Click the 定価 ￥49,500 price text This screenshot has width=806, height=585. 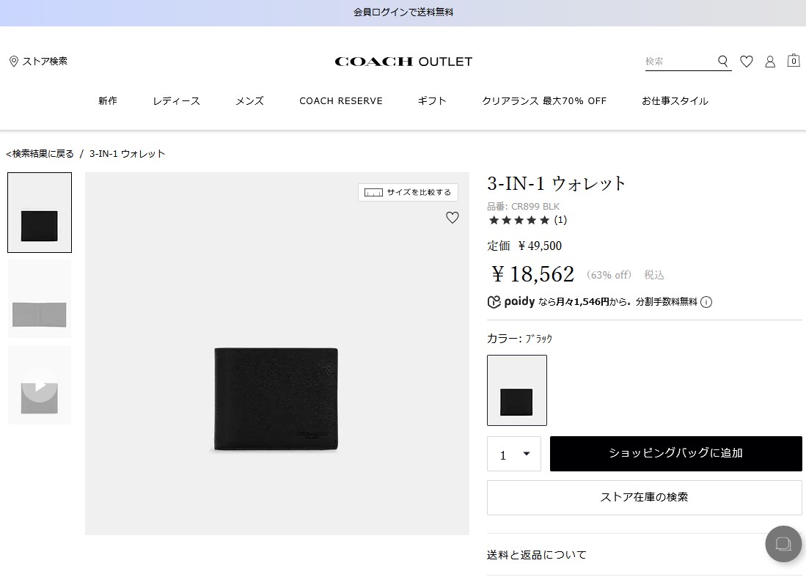click(524, 246)
